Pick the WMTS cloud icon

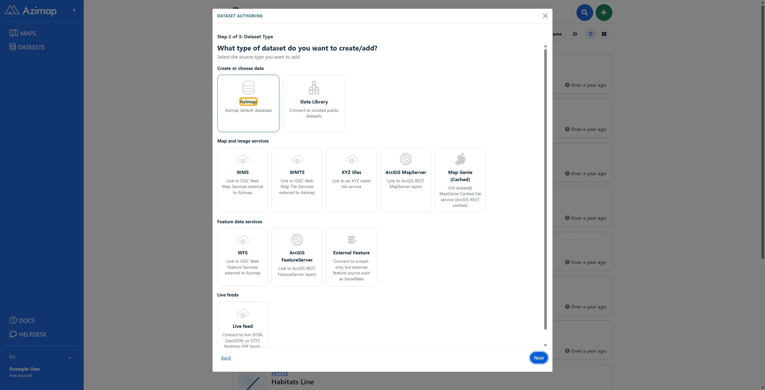coord(297,159)
